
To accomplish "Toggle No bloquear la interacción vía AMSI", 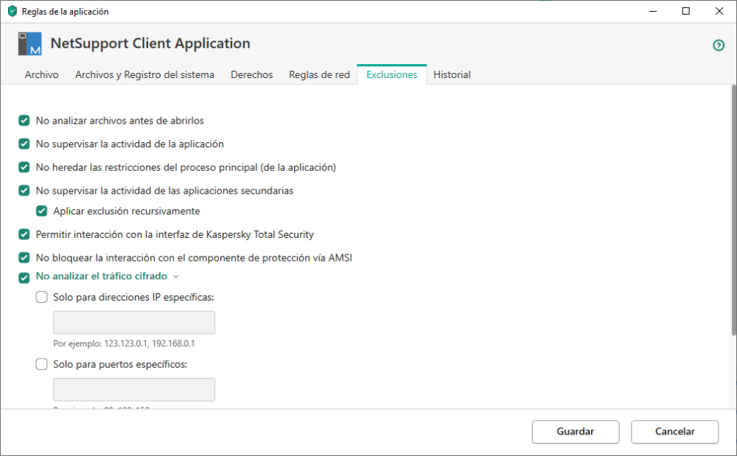I will (24, 257).
